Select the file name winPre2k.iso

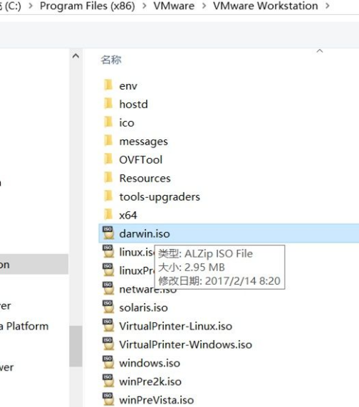coord(150,381)
